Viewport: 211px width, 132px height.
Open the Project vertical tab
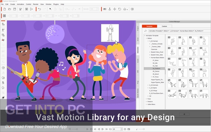click(x=138, y=29)
